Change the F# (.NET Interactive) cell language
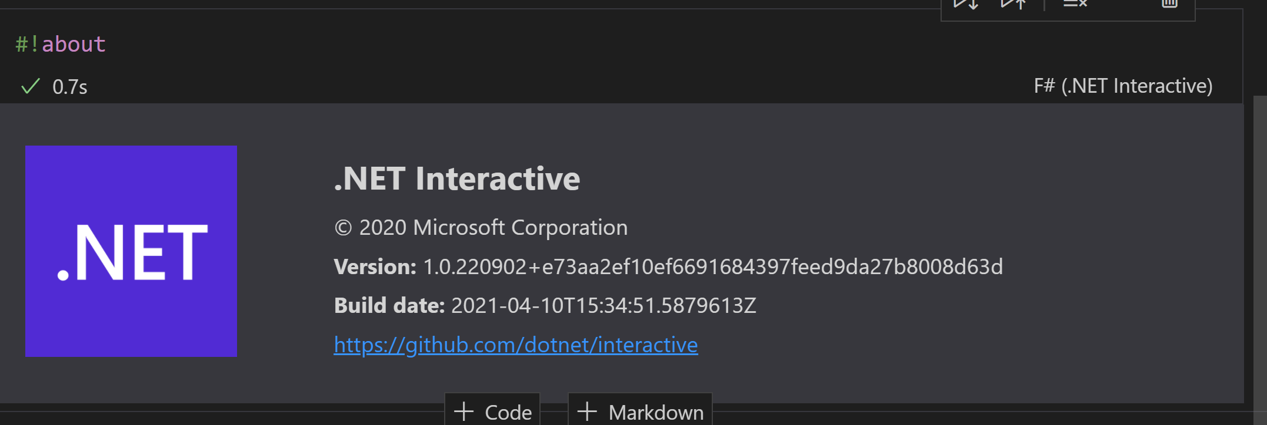Image resolution: width=1267 pixels, height=425 pixels. coord(1123,86)
